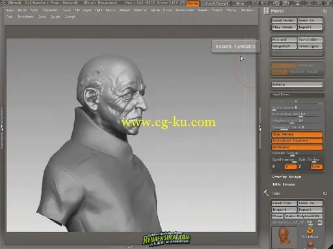Toggle the Skip Menus option

(x=297, y=134)
